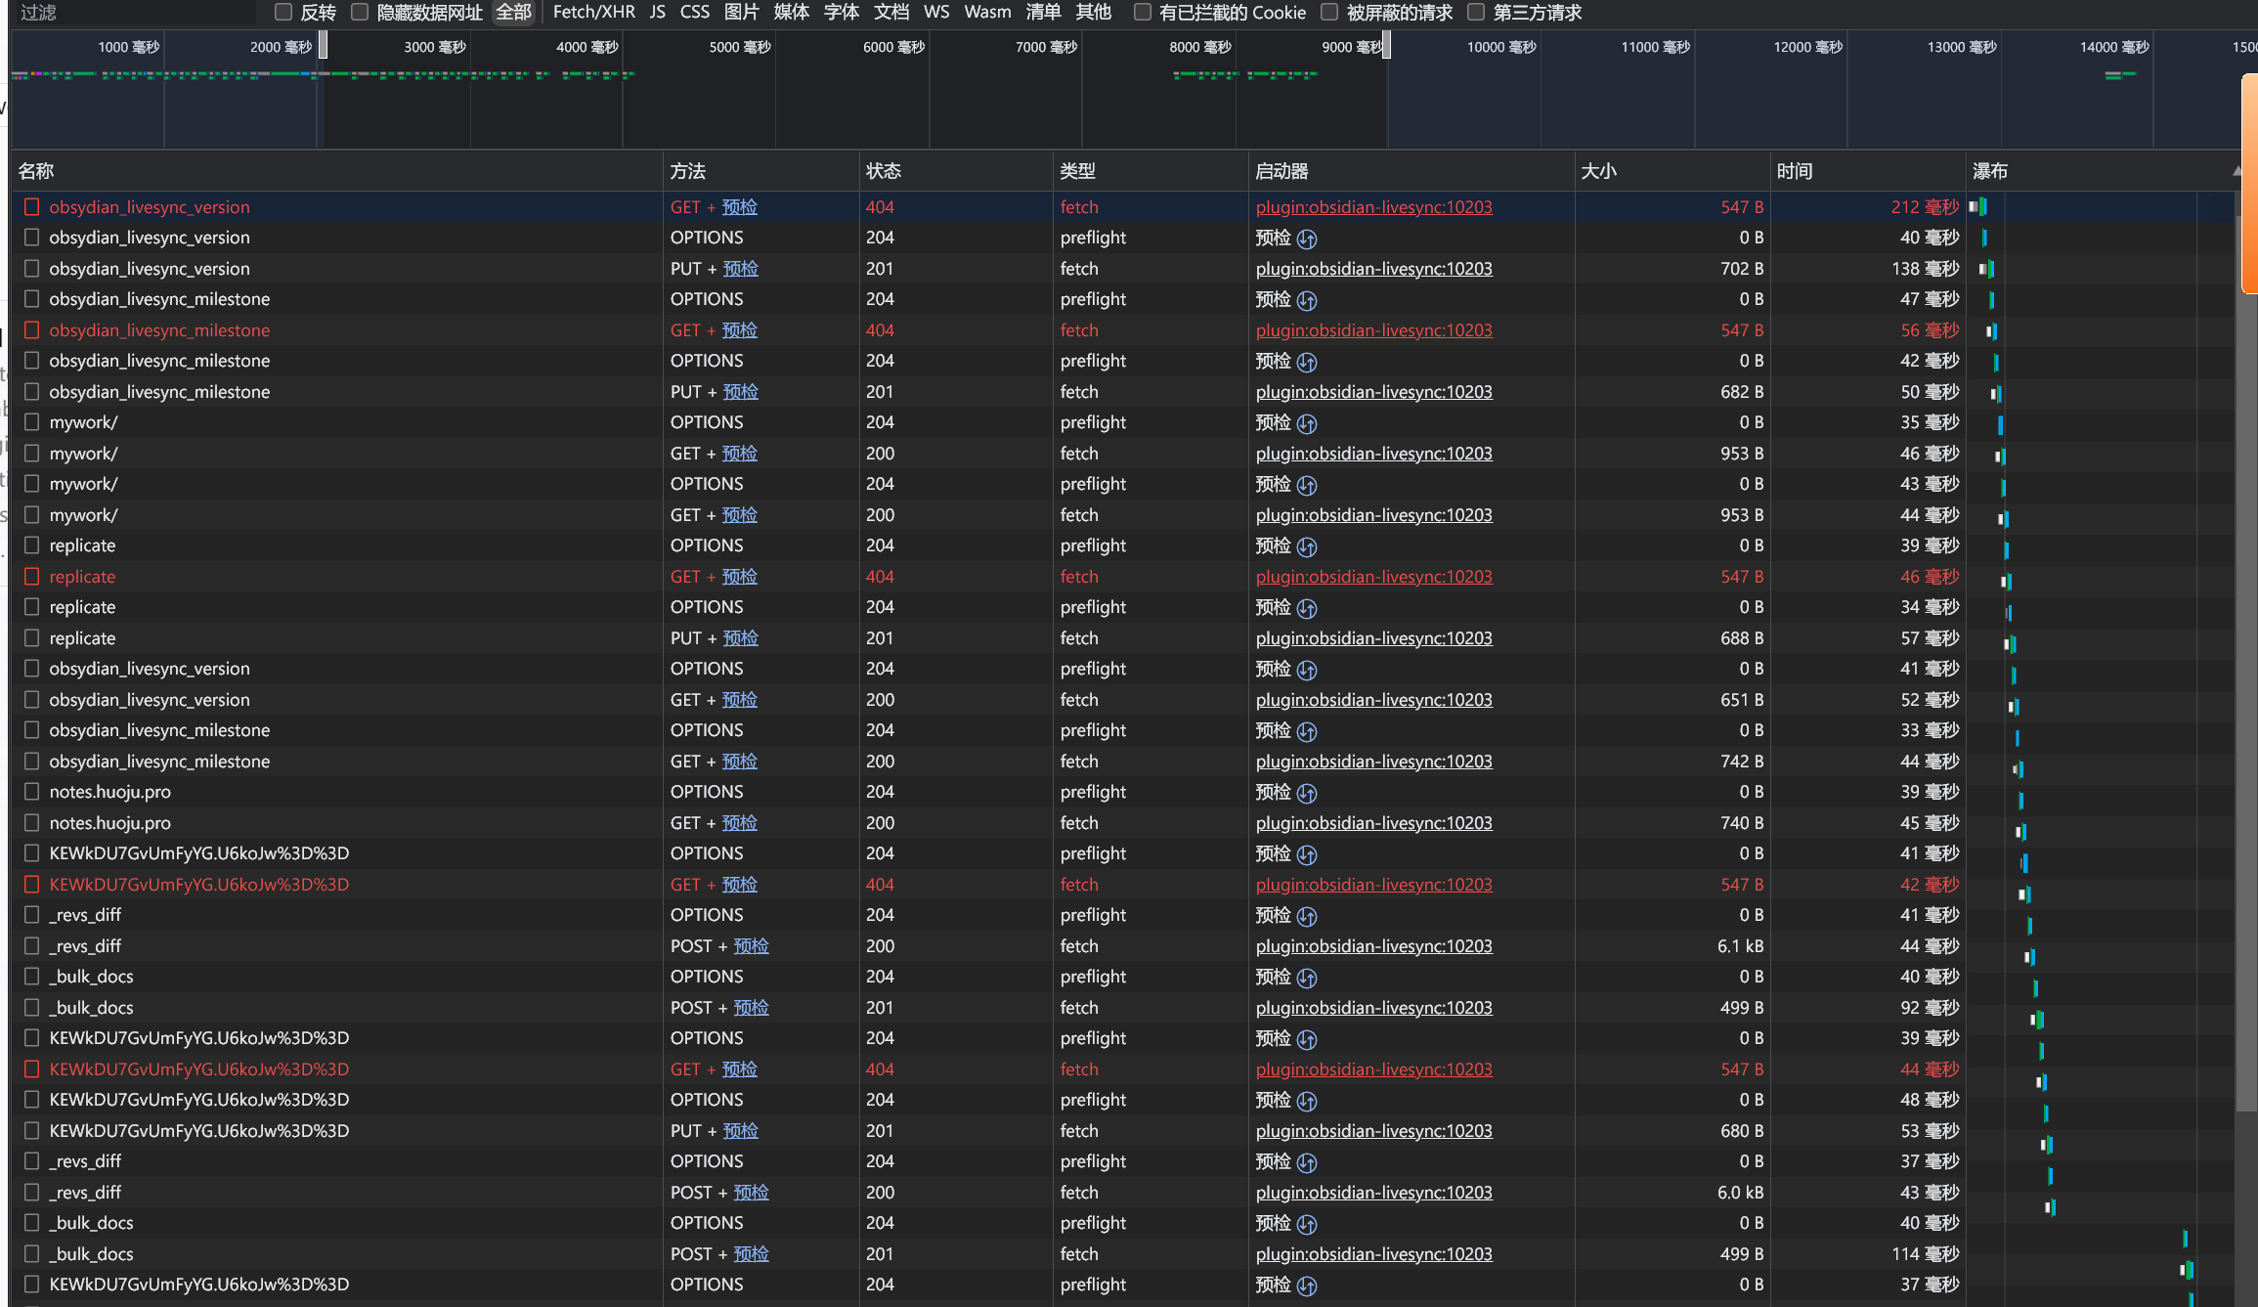Viewport: 2258px width, 1307px height.
Task: Check 隐藏数据网址 to hide data URLs
Action: [359, 13]
